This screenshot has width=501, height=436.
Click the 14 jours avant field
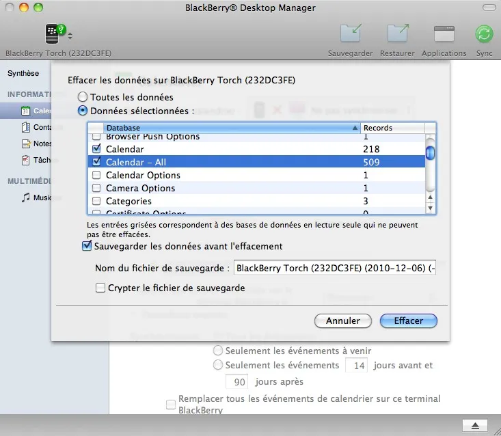(356, 365)
